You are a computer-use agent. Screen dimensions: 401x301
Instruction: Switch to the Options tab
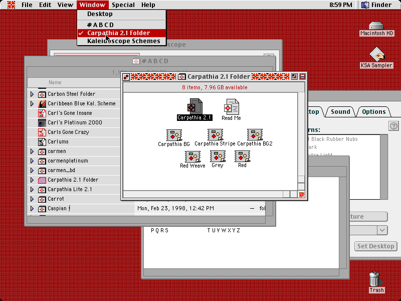(373, 112)
